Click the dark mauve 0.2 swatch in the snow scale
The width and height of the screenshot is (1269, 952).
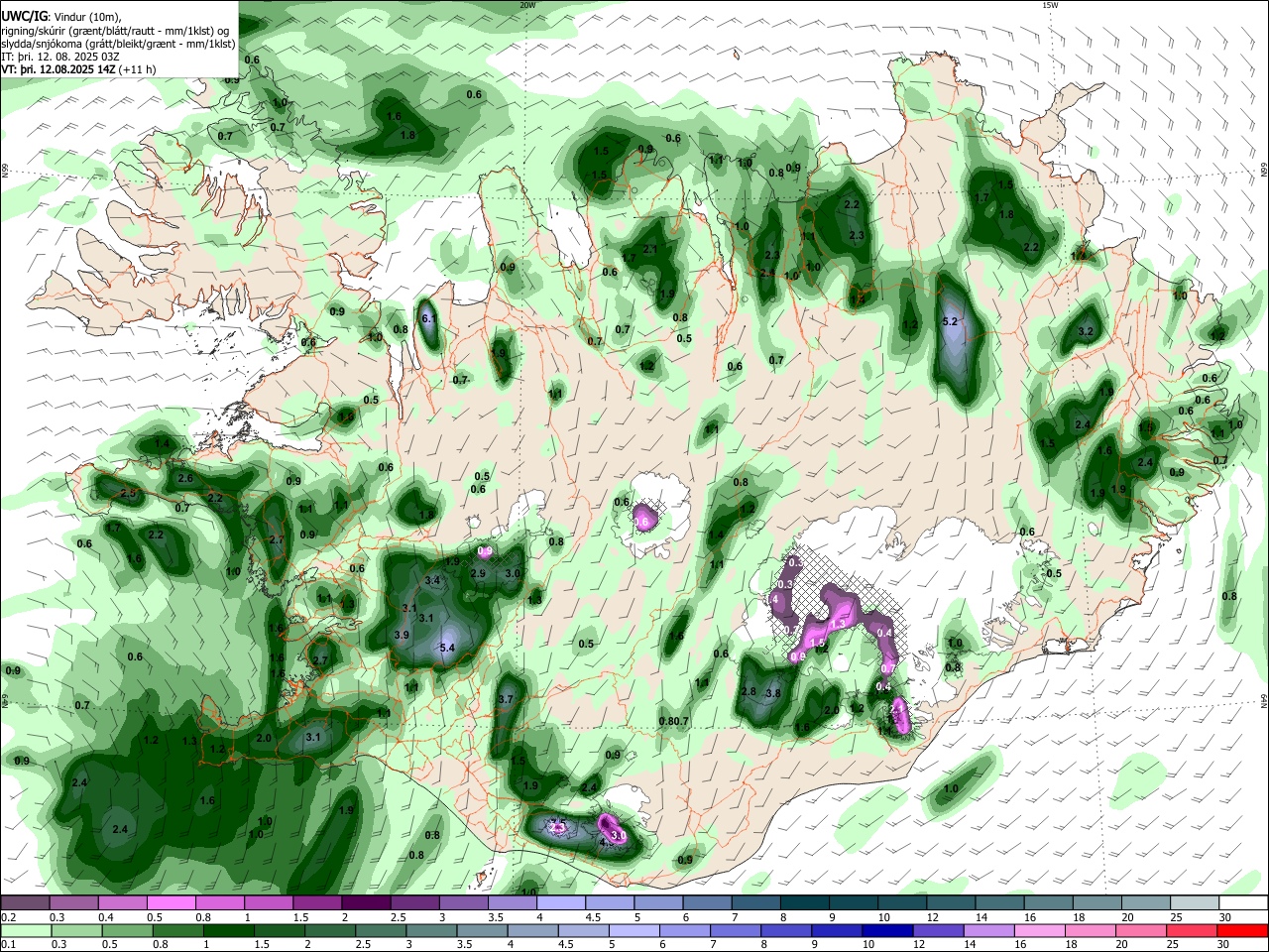[x=25, y=902]
